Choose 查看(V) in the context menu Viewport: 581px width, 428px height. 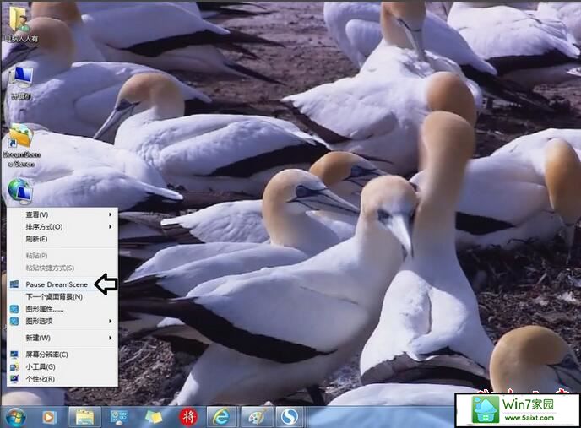coord(62,214)
